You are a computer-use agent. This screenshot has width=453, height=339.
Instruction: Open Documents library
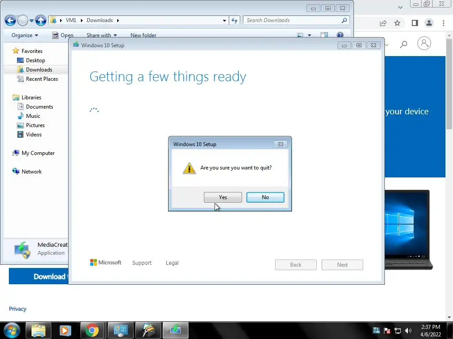click(39, 107)
